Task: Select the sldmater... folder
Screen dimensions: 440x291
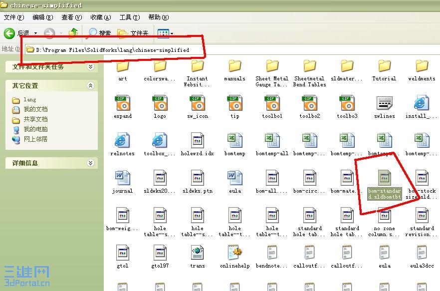Action: [x=347, y=70]
